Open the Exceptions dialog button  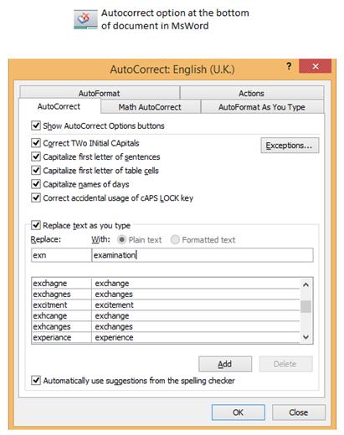pyautogui.click(x=290, y=146)
